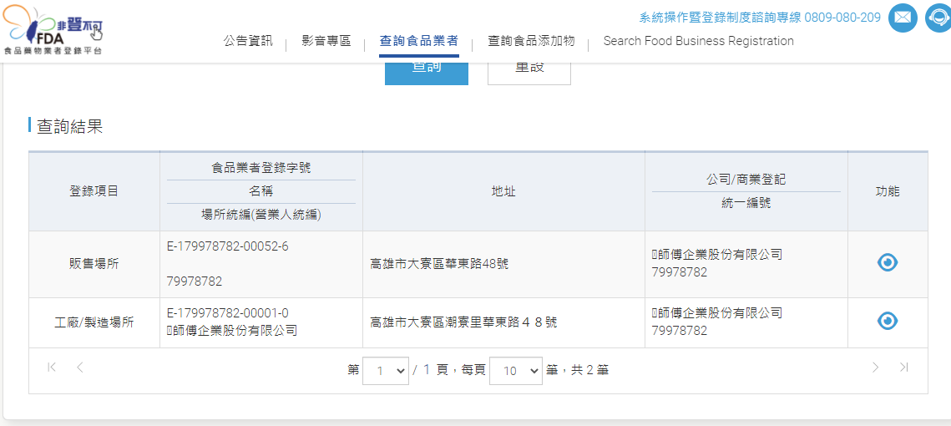The height and width of the screenshot is (426, 951).
Task: View details of the 工廠/製造場所 row
Action: pyautogui.click(x=887, y=321)
